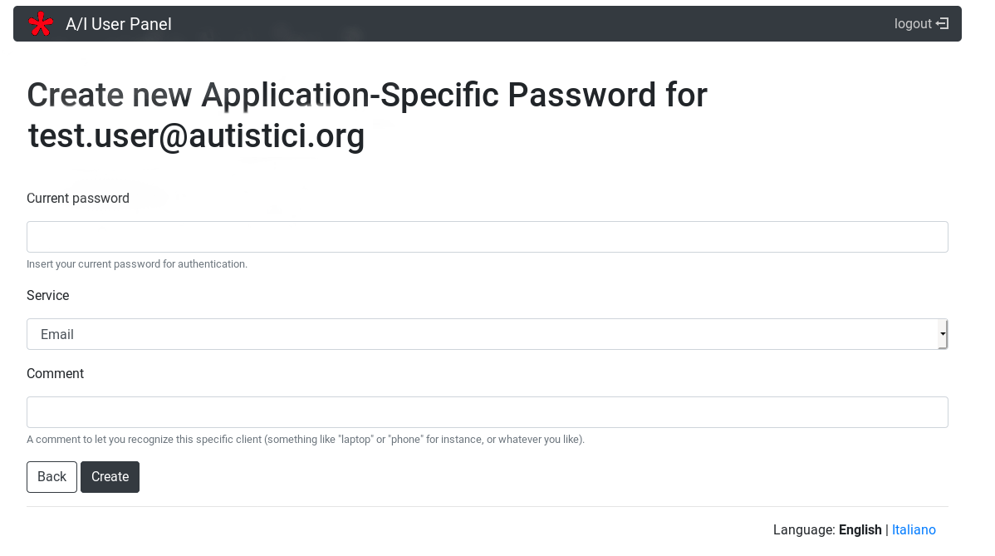Click the Service dropdown arrow
The image size is (995, 556).
click(x=943, y=334)
